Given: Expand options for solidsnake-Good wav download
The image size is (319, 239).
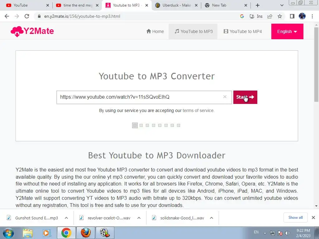Looking at the screenshot, I should [212, 218].
